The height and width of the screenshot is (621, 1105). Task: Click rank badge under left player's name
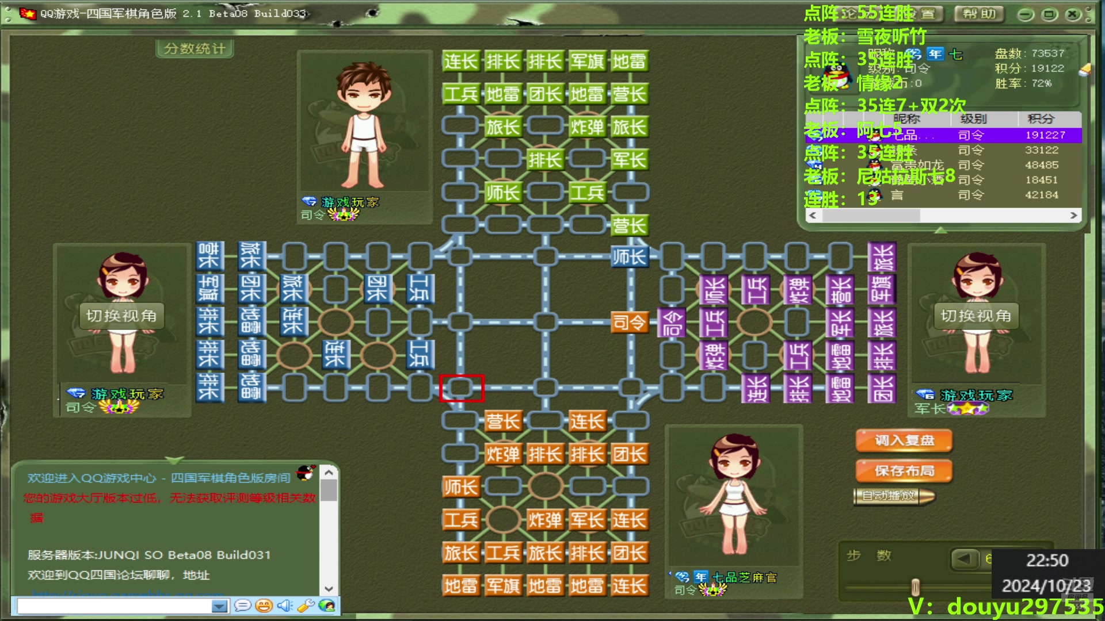click(x=119, y=407)
